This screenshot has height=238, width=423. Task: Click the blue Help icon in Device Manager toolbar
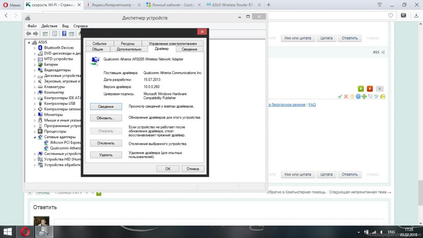[64, 33]
